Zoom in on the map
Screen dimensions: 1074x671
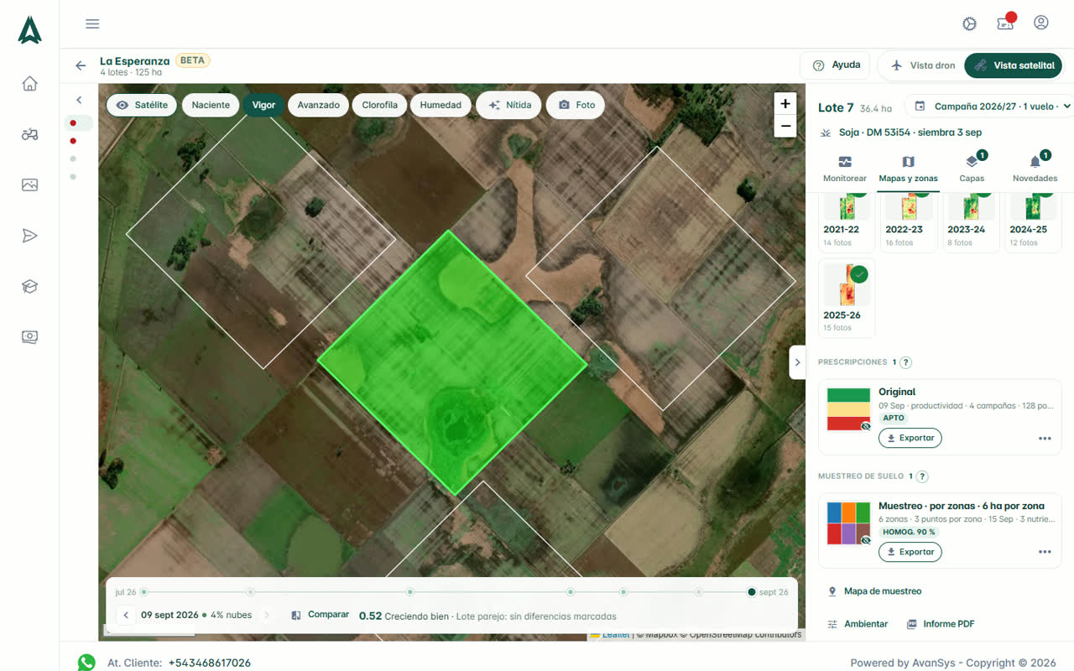pos(785,104)
